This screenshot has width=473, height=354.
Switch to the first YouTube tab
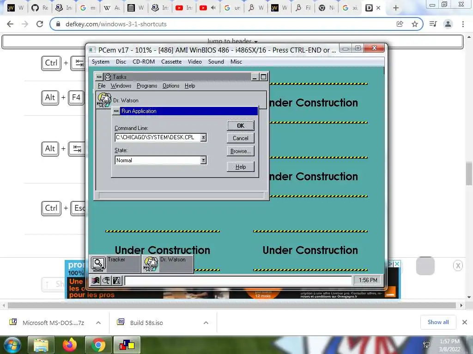(x=184, y=8)
